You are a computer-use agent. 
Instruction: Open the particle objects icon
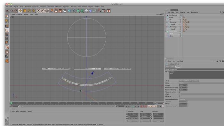pos(95,11)
